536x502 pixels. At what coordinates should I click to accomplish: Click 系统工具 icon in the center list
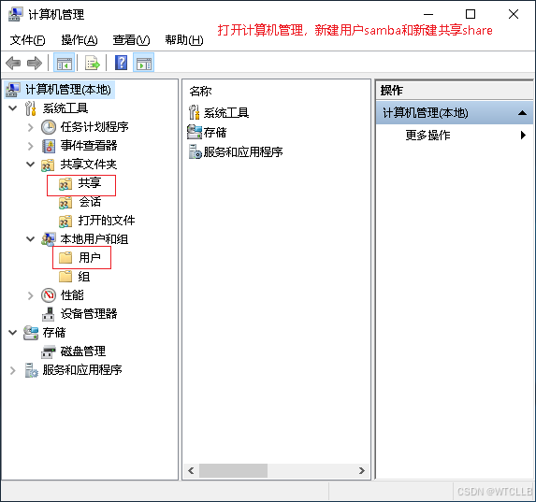click(x=195, y=112)
